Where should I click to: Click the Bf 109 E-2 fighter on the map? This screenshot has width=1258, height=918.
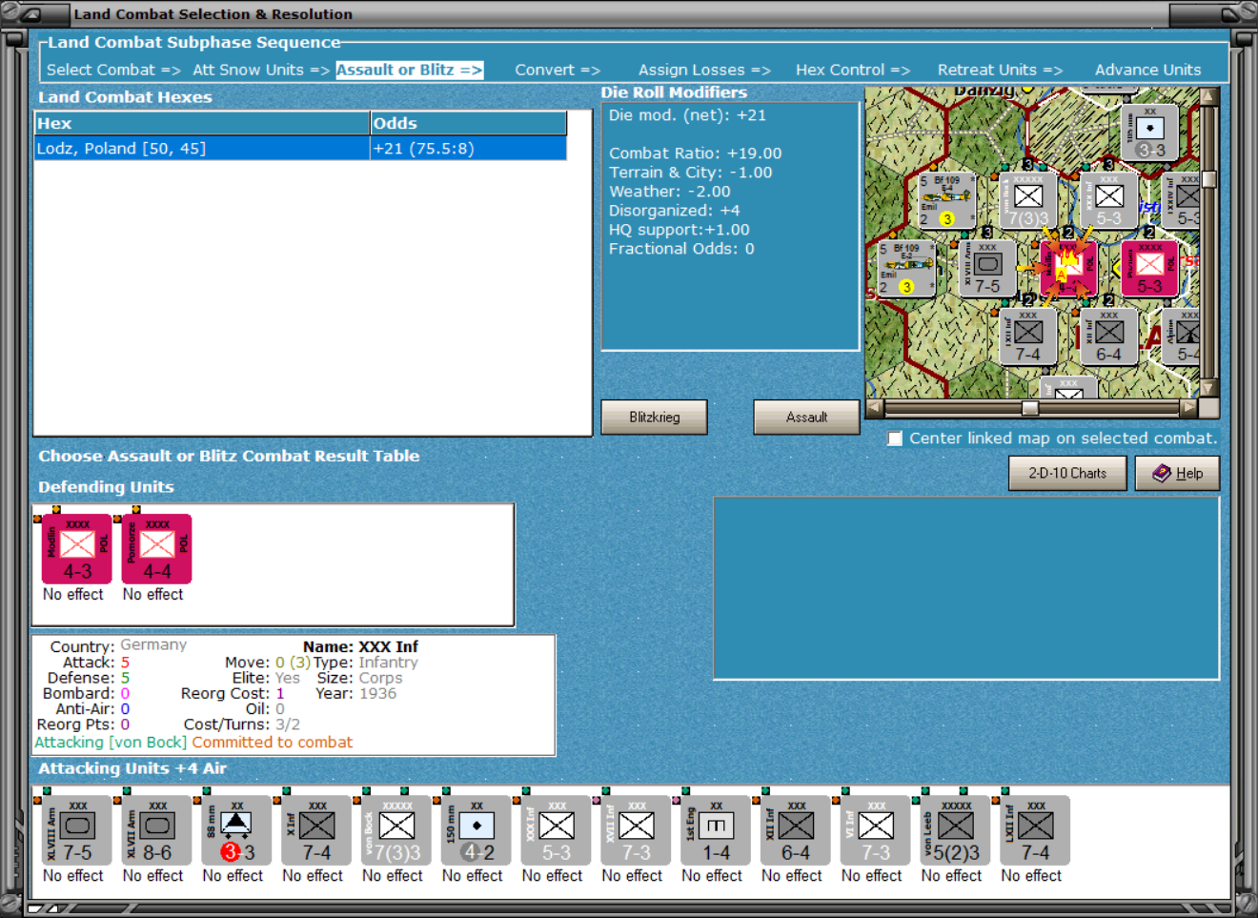[x=905, y=268]
